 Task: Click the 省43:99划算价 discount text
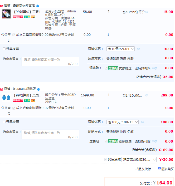(133, 12)
